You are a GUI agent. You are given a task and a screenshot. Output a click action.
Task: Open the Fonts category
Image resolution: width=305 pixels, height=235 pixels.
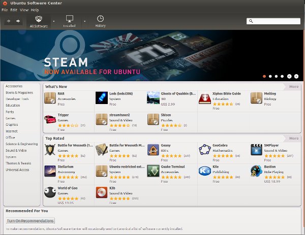click(x=10, y=112)
